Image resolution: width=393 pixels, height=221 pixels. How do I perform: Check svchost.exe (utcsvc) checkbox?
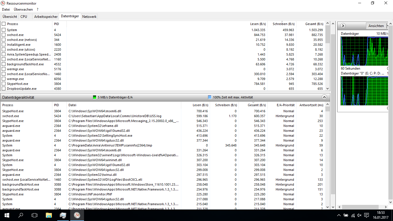(x=4, y=49)
